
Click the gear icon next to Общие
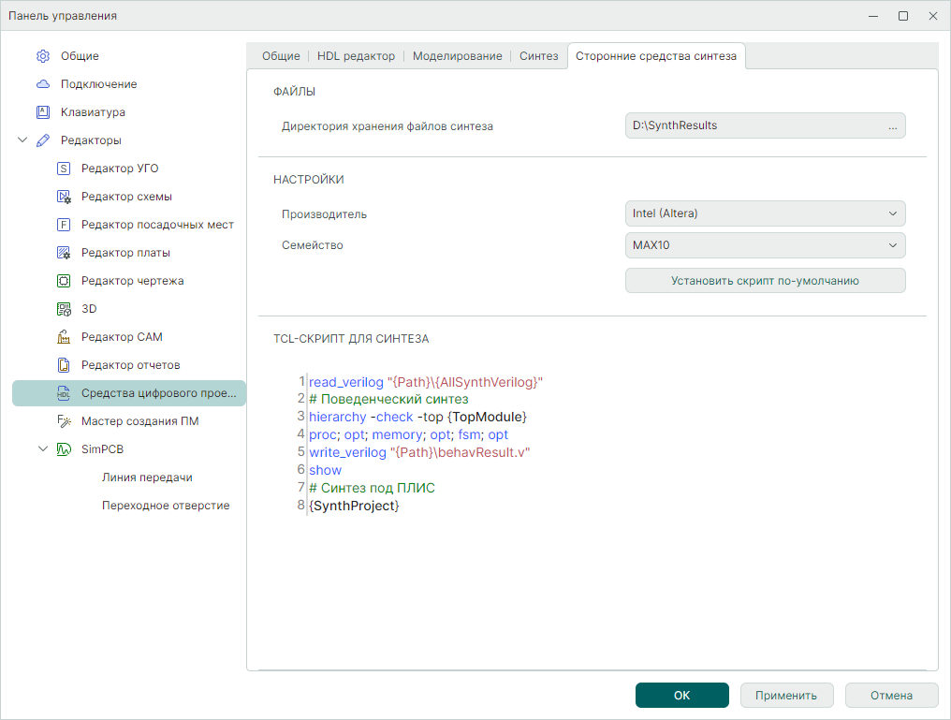pos(42,56)
